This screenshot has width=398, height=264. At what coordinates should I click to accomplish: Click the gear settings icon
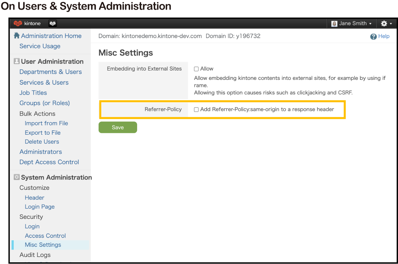pos(384,24)
